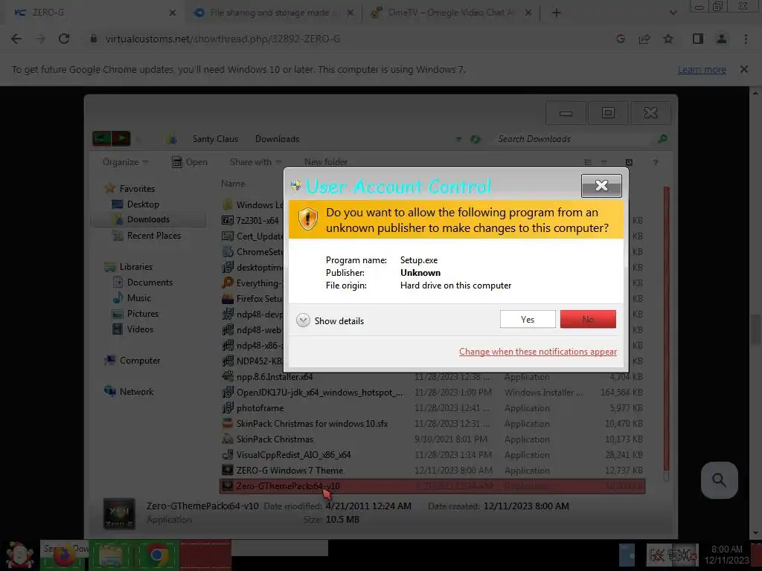This screenshot has height=571, width=762.
Task: Select Documents library
Action: tap(150, 282)
